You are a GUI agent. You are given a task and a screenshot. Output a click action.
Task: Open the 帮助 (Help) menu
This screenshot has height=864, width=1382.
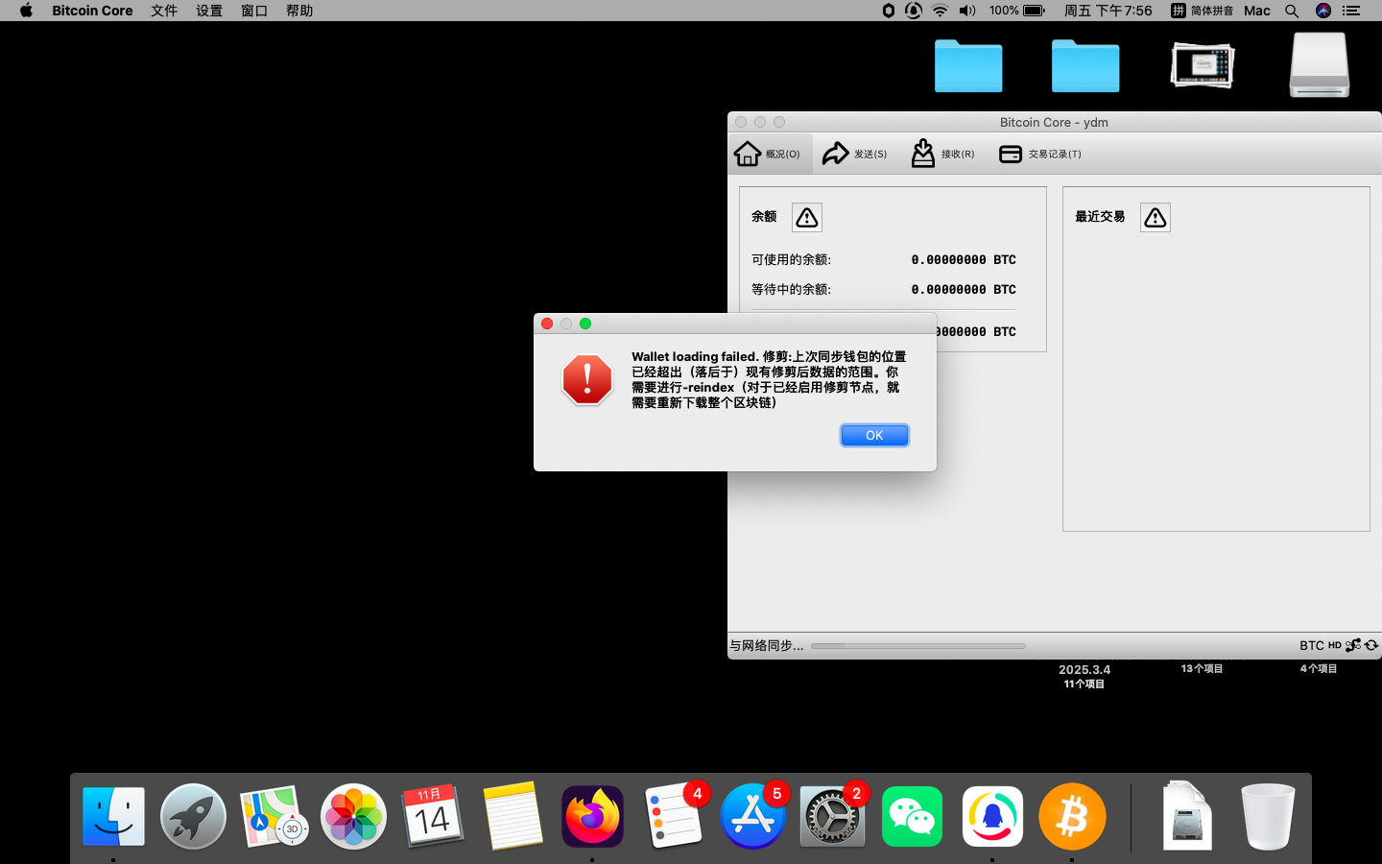click(x=299, y=11)
